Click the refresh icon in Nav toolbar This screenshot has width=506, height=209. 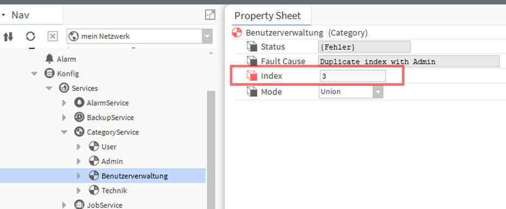pos(30,36)
